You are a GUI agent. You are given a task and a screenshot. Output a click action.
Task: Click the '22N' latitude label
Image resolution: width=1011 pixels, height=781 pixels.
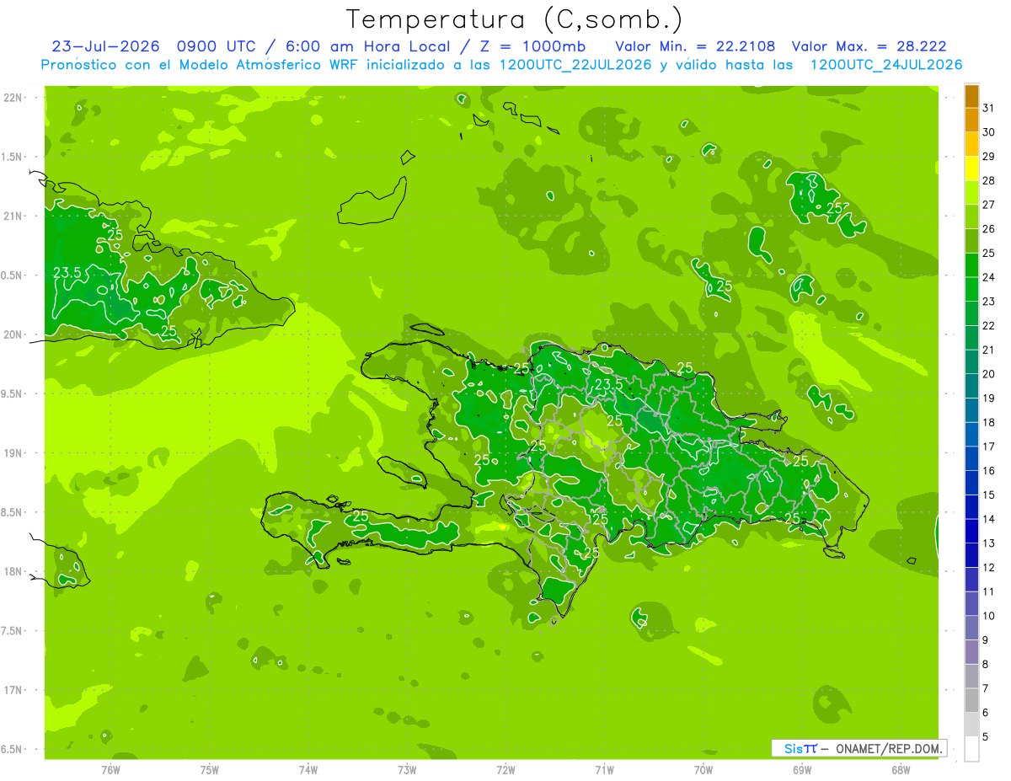pos(14,98)
